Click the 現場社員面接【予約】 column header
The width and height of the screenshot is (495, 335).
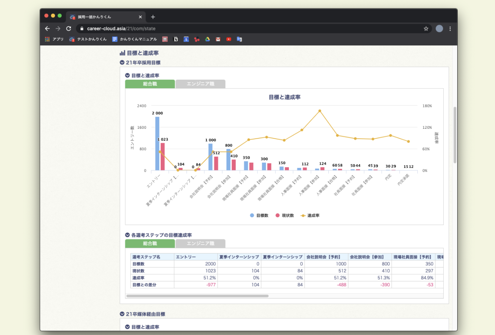pyautogui.click(x=413, y=257)
